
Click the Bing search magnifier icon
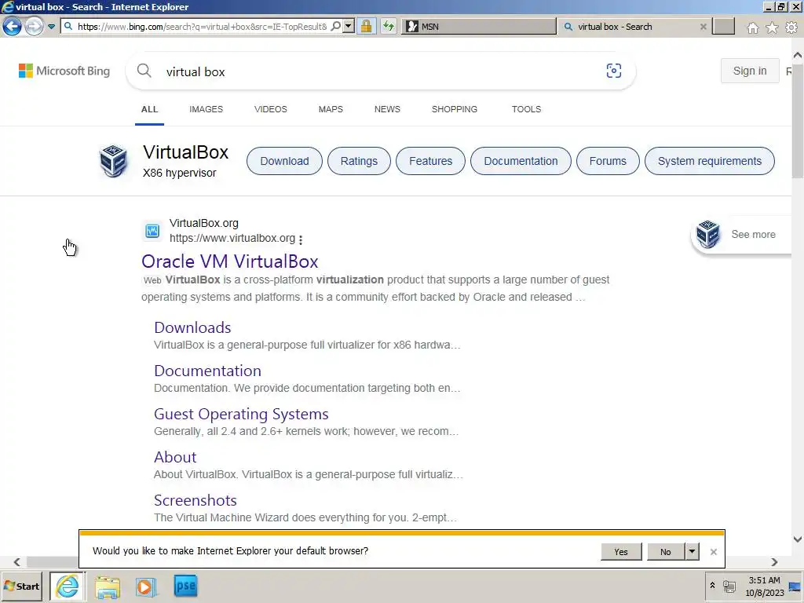coord(144,71)
